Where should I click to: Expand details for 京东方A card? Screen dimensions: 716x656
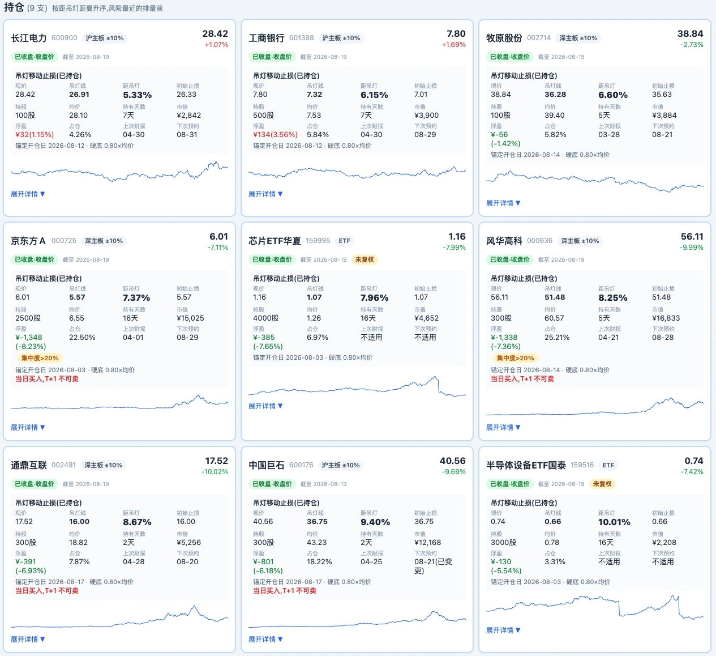28,428
